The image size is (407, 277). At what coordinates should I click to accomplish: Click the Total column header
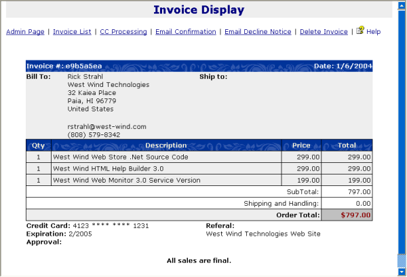347,145
